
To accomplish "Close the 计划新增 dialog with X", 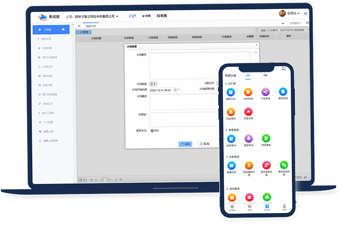I will (x=257, y=45).
